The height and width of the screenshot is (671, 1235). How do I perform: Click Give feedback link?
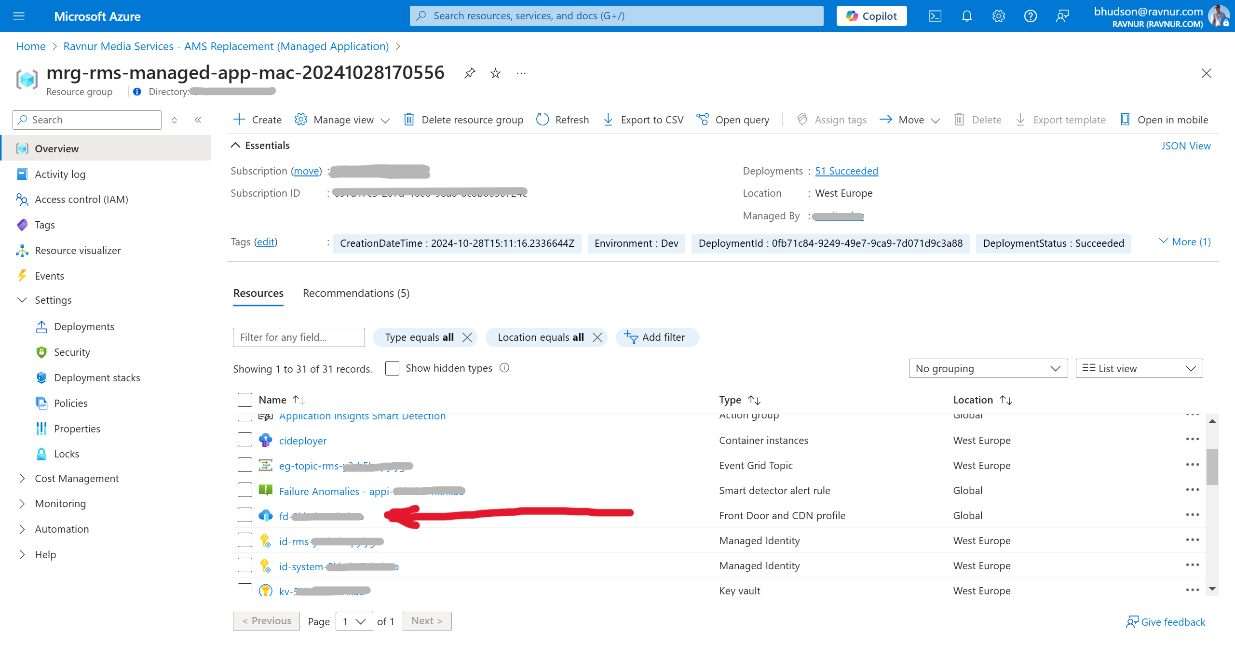1166,622
